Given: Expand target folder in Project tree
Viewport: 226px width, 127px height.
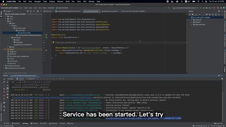Looking at the screenshot, I should 6,49.
